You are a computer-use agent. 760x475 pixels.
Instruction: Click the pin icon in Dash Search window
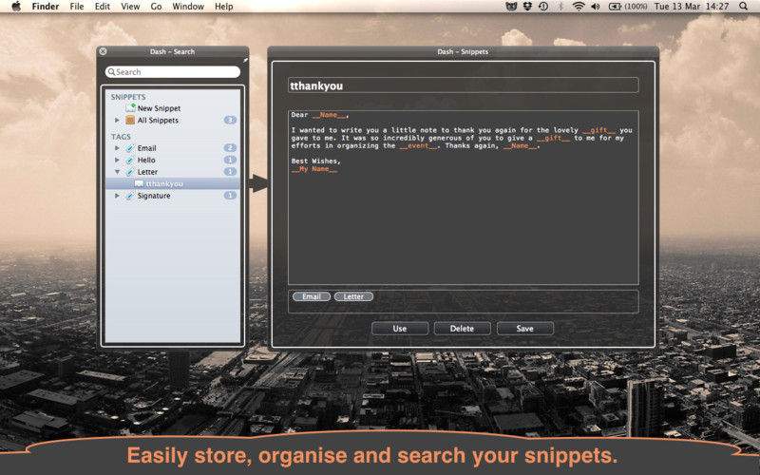point(245,60)
